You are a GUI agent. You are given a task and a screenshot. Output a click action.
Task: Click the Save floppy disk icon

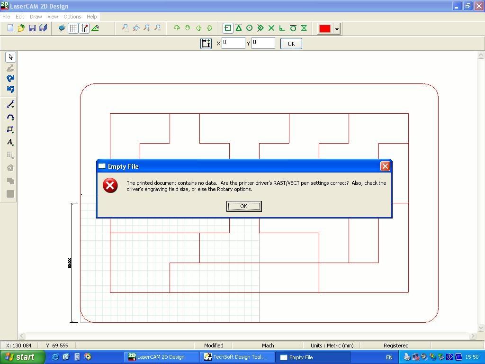(x=32, y=28)
